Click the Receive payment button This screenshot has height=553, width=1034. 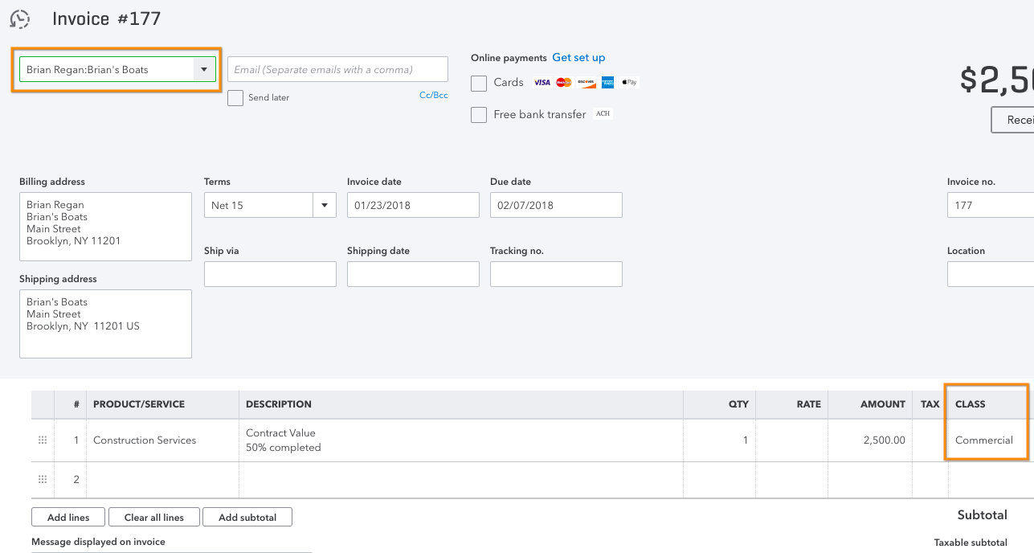(1012, 120)
